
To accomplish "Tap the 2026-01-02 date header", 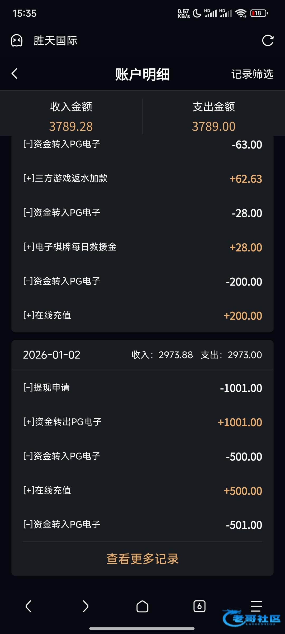I will coord(52,355).
